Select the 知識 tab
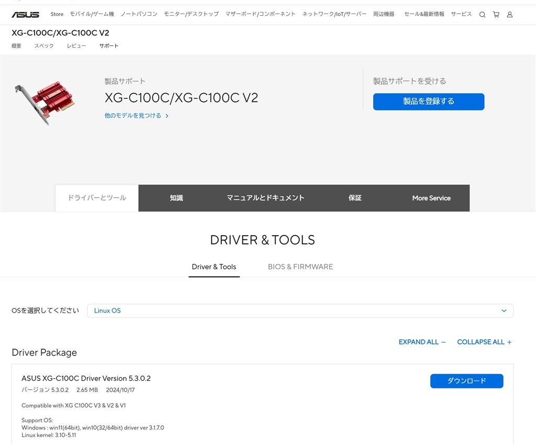536x445 pixels. tap(176, 198)
